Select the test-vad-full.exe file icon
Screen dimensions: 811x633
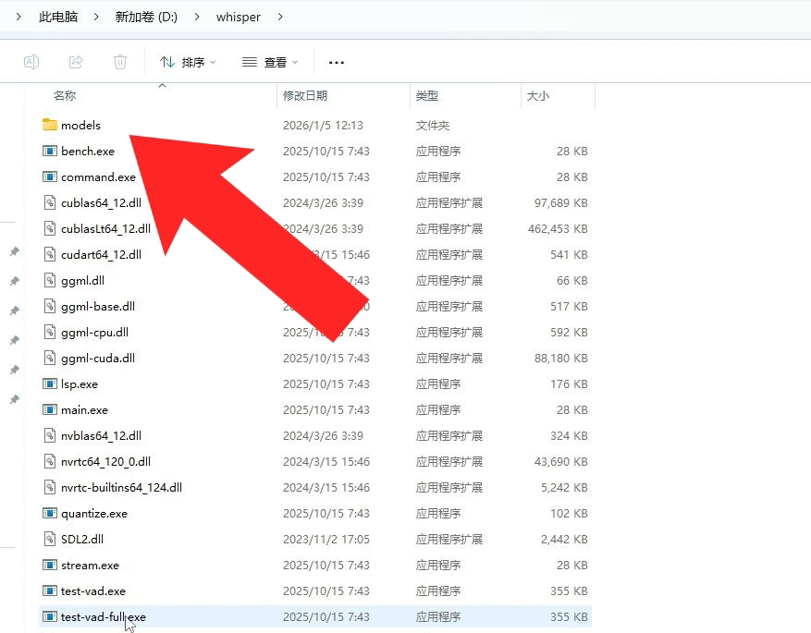point(50,616)
